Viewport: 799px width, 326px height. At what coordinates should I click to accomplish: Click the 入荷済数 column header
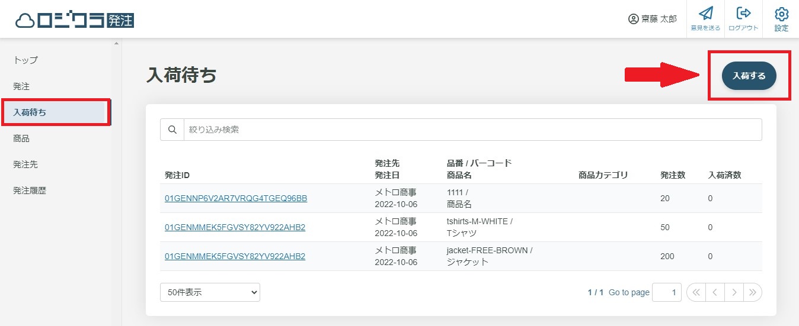[x=725, y=175]
